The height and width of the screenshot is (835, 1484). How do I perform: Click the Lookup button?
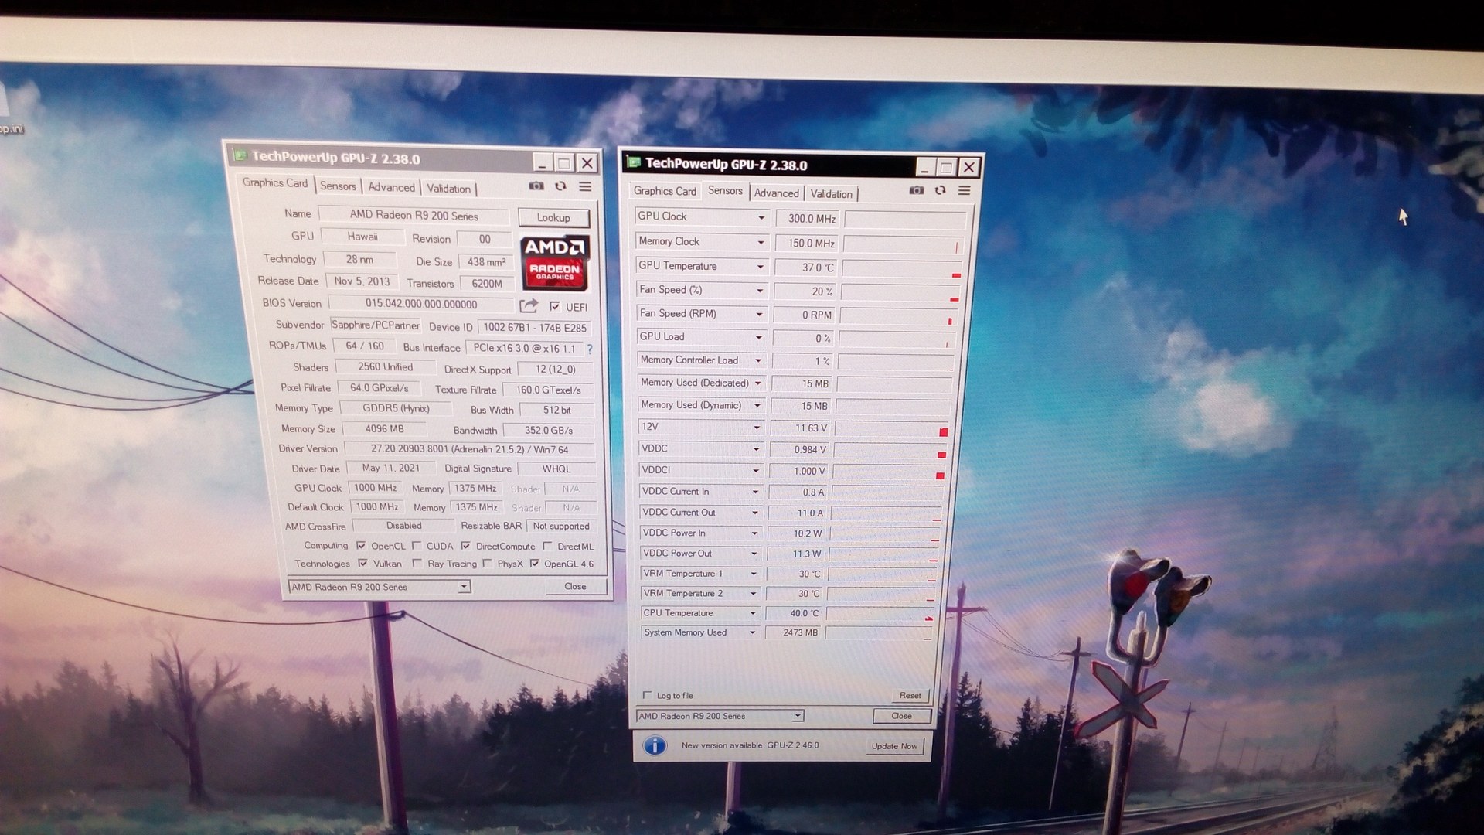pos(553,218)
